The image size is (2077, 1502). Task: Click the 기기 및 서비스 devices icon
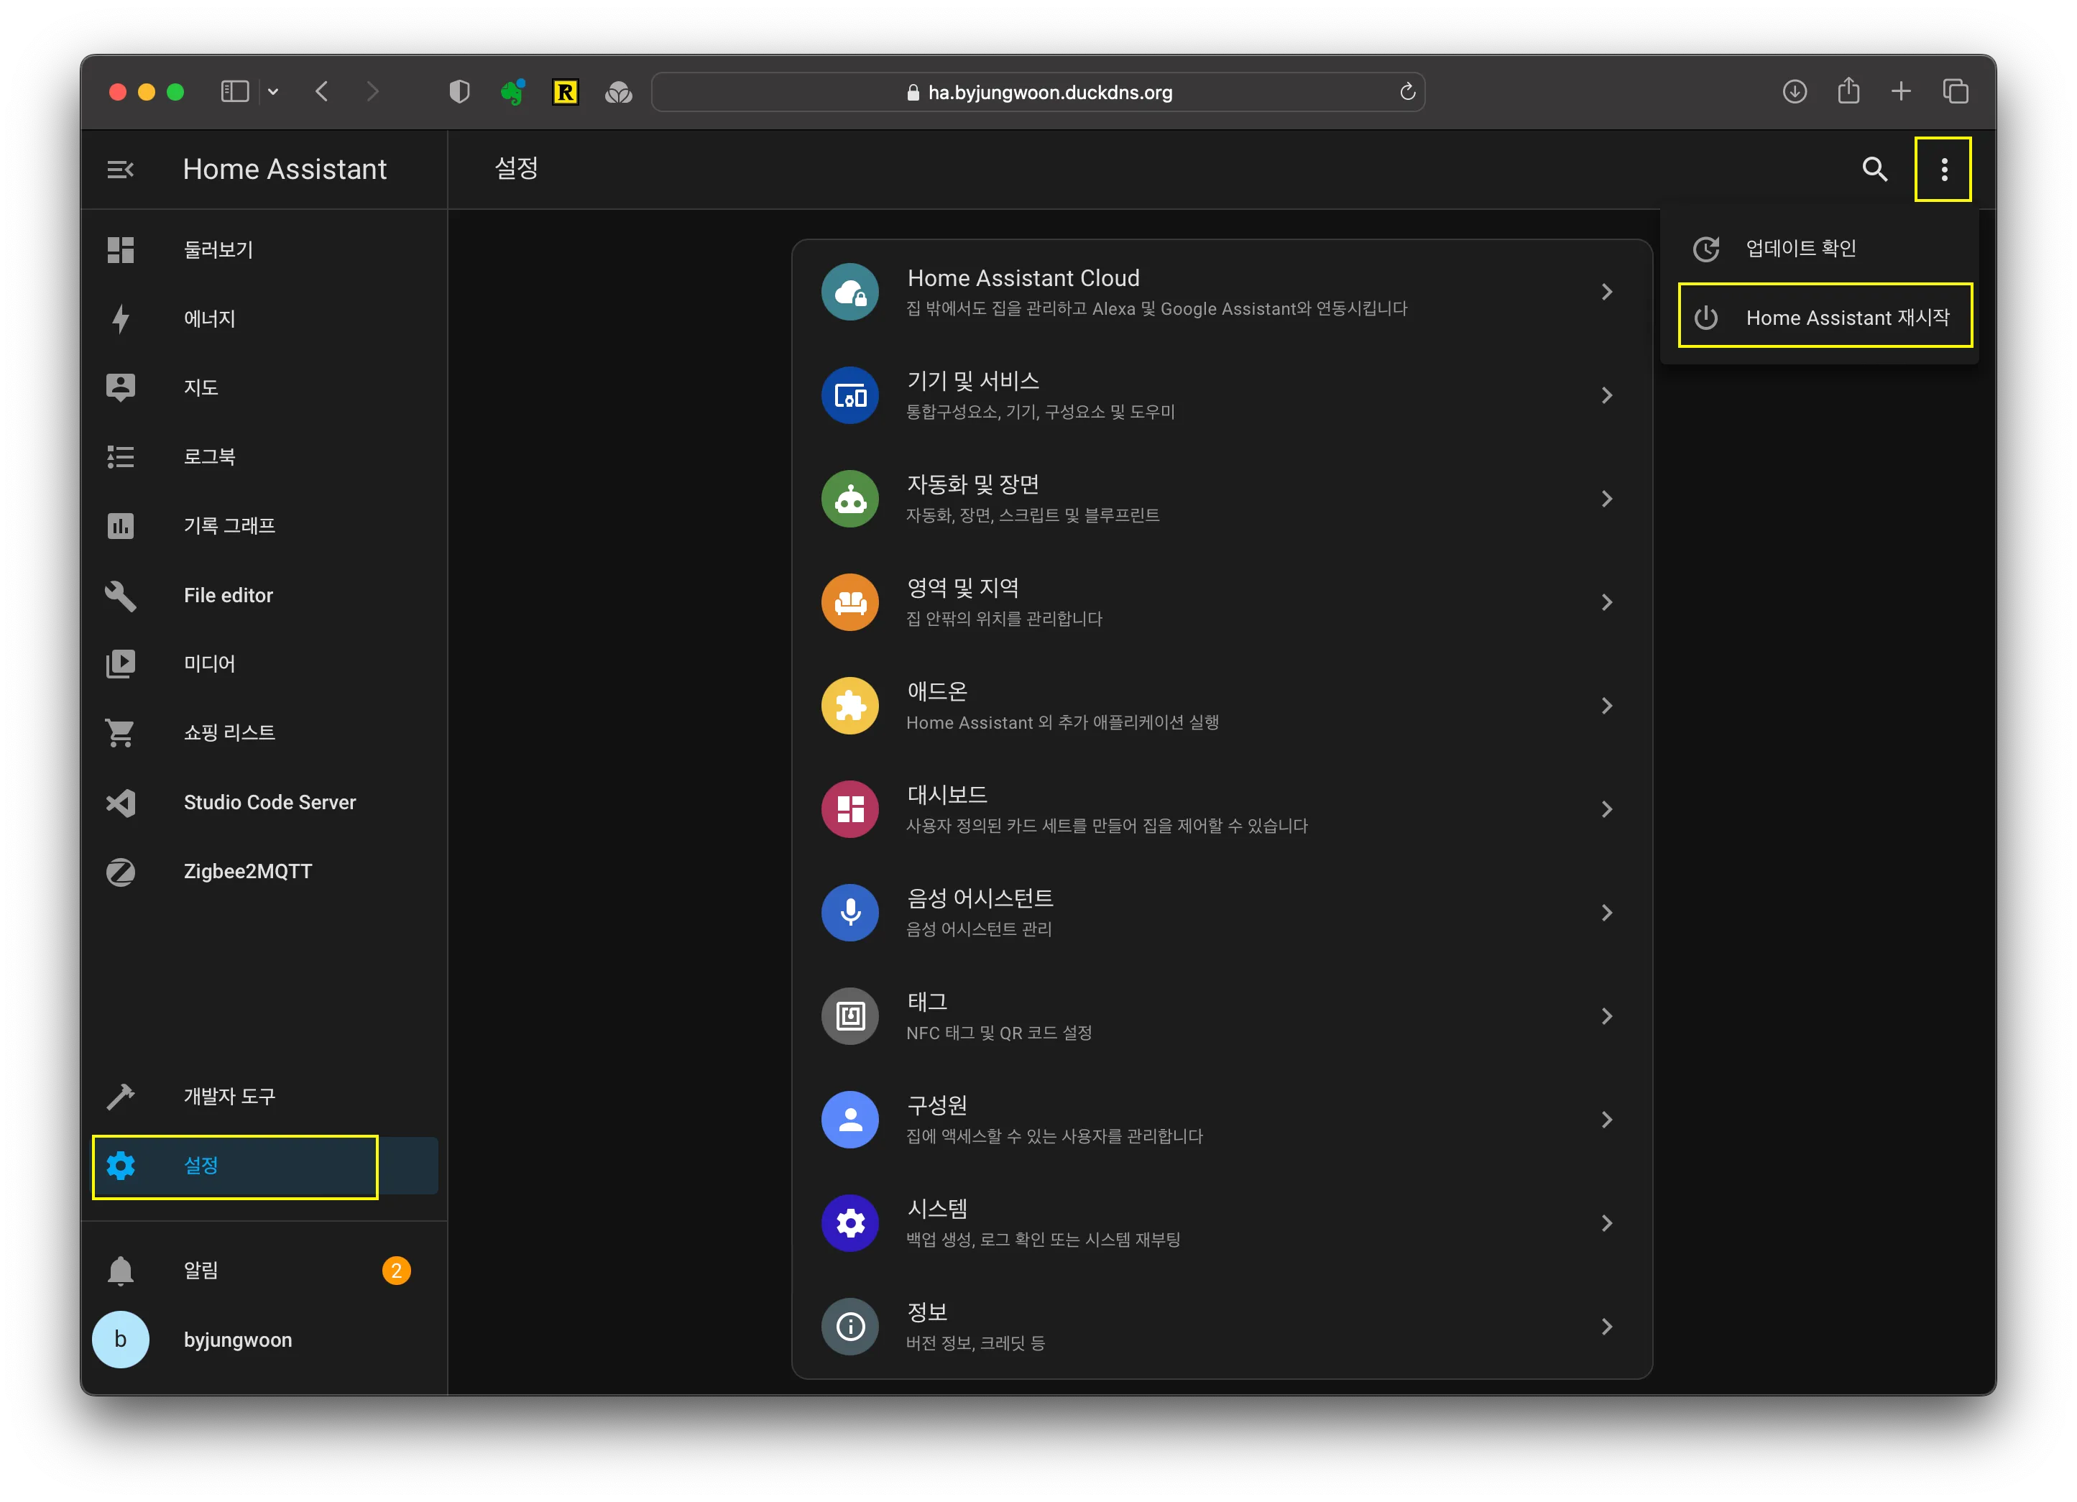pos(850,396)
